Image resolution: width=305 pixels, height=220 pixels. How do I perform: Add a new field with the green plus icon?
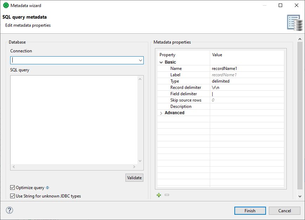158,195
